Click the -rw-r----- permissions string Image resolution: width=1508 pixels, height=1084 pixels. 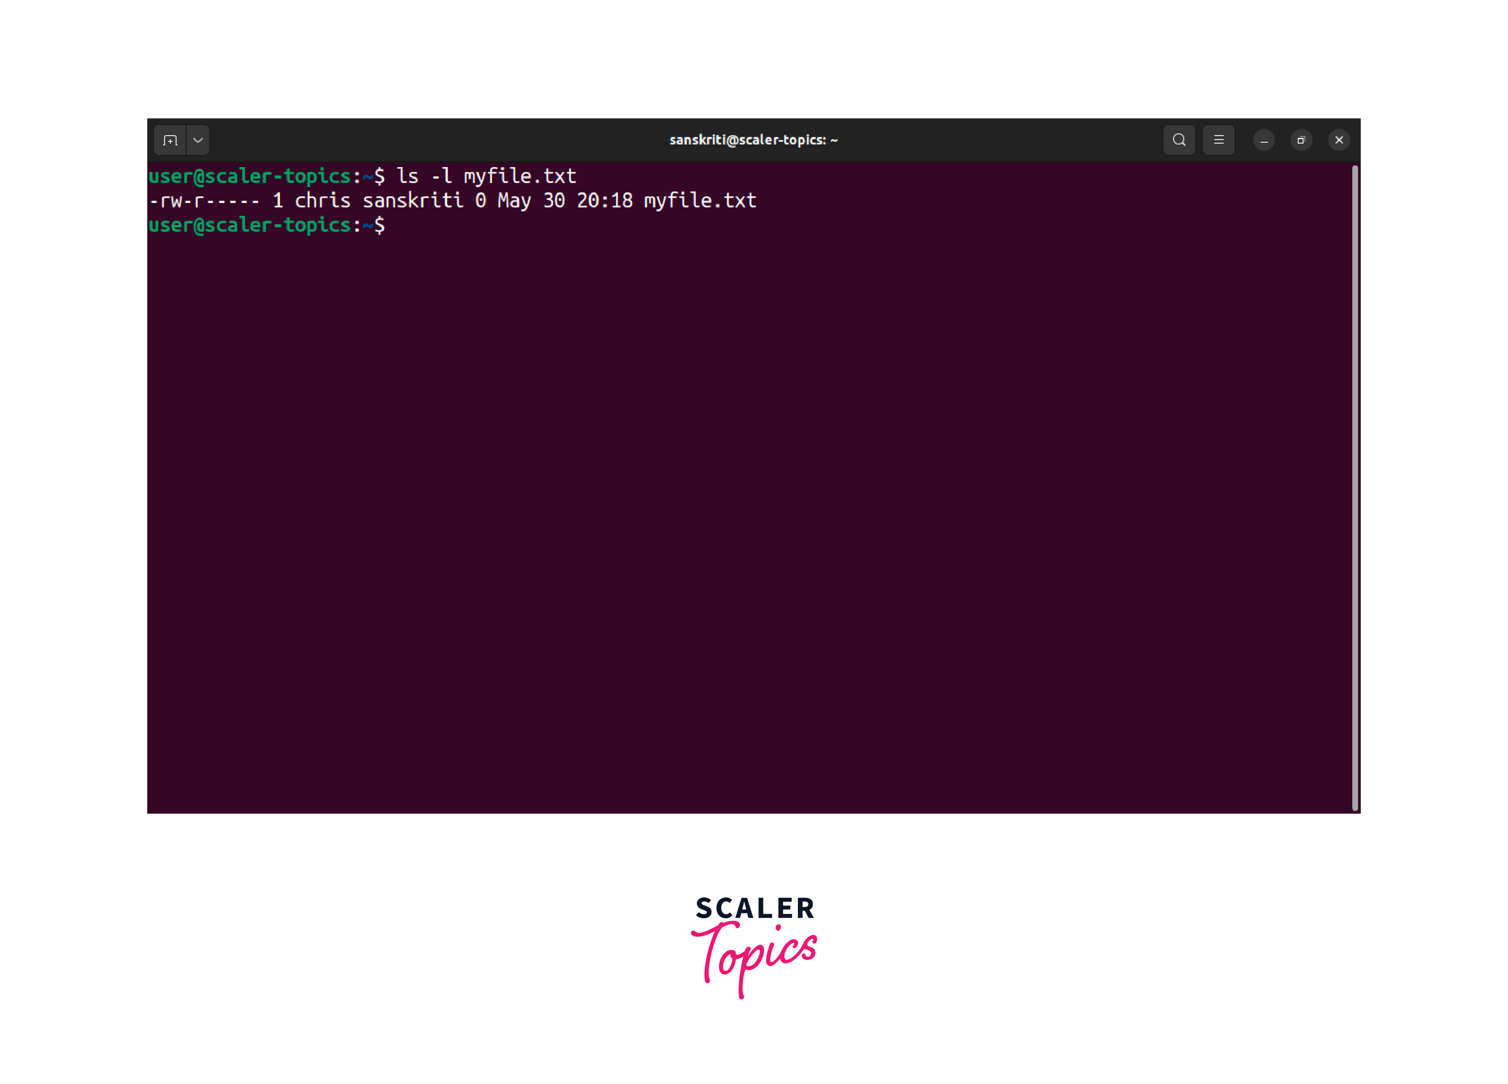(204, 201)
